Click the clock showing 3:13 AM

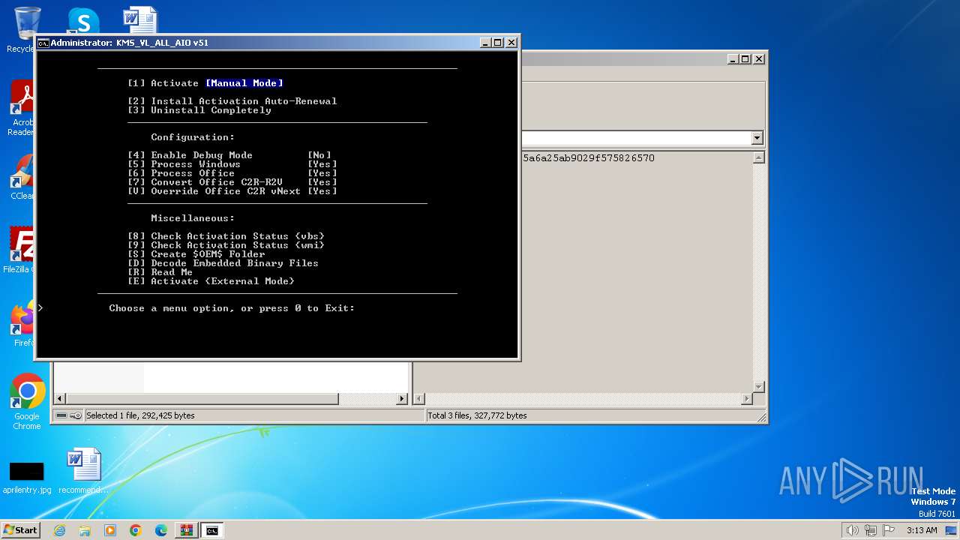[x=922, y=530]
